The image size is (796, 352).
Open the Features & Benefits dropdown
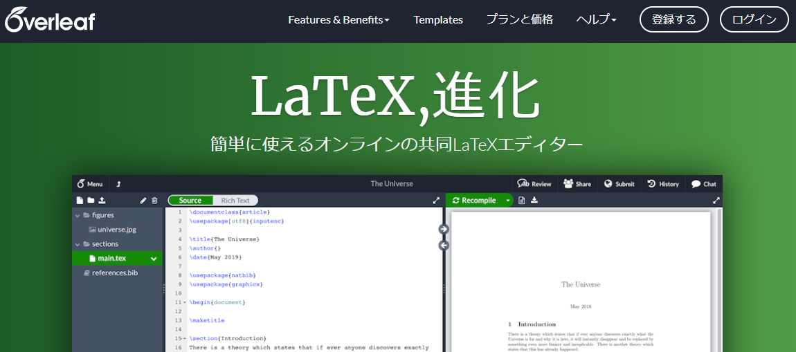coord(338,20)
